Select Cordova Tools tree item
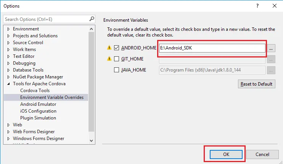Screen dimensions: 283x164 [x=35, y=91]
